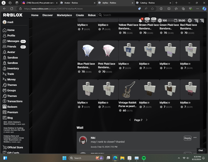Switch to the Avatar - Roblox tab
This screenshot has height=162, width=208.
(x=78, y=3)
